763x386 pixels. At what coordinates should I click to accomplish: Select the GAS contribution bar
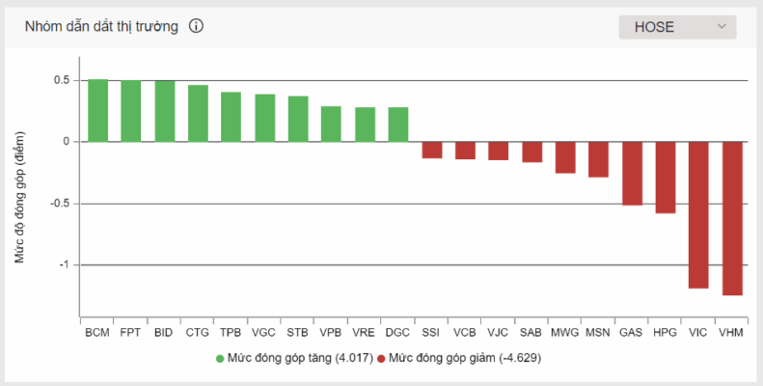pos(632,173)
